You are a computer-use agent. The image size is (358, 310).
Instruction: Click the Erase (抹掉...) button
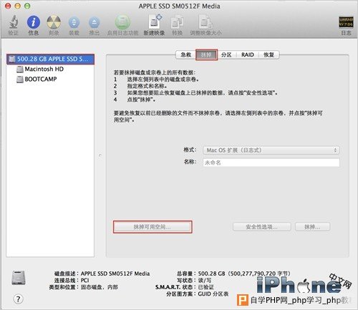[x=313, y=227]
